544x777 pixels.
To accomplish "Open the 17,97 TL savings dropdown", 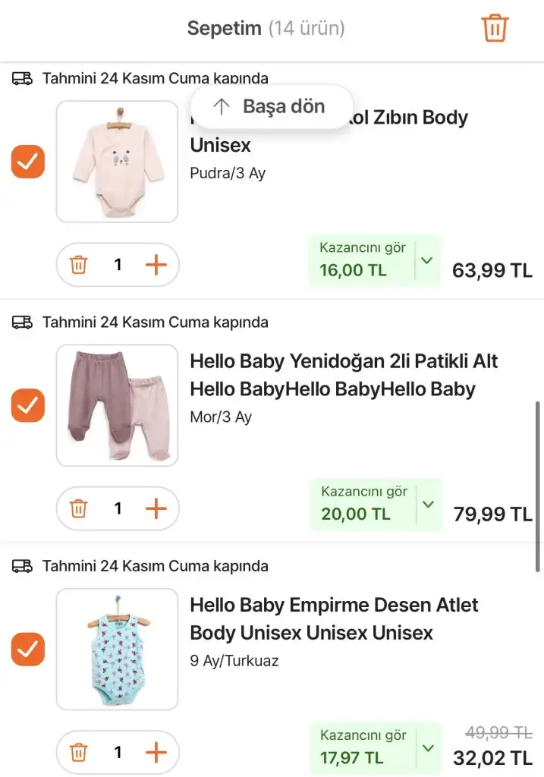I will pos(429,748).
